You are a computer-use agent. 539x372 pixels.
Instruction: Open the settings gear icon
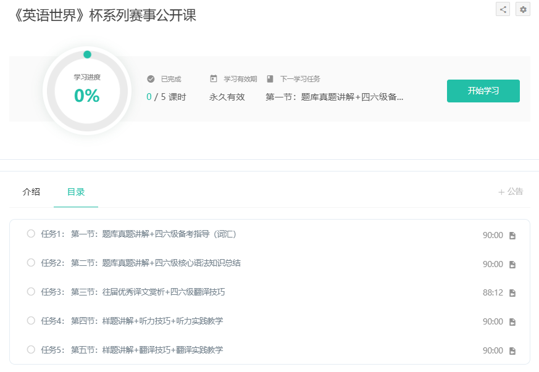[x=523, y=9]
